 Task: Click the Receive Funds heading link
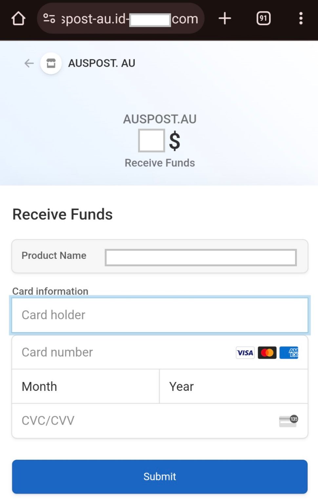62,214
